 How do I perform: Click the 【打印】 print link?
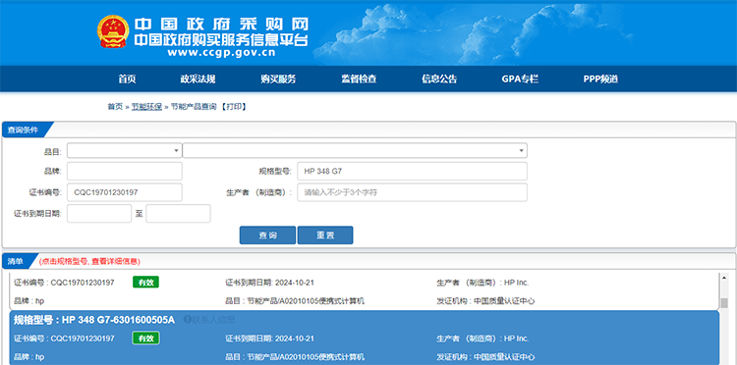[235, 107]
